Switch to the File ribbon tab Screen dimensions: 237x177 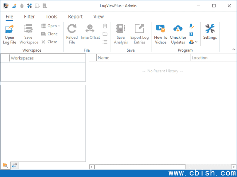click(9, 17)
